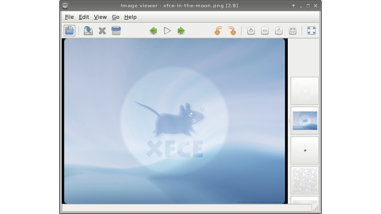Open the View menu
Viewport: 381px width, 214px height.
pyautogui.click(x=100, y=17)
